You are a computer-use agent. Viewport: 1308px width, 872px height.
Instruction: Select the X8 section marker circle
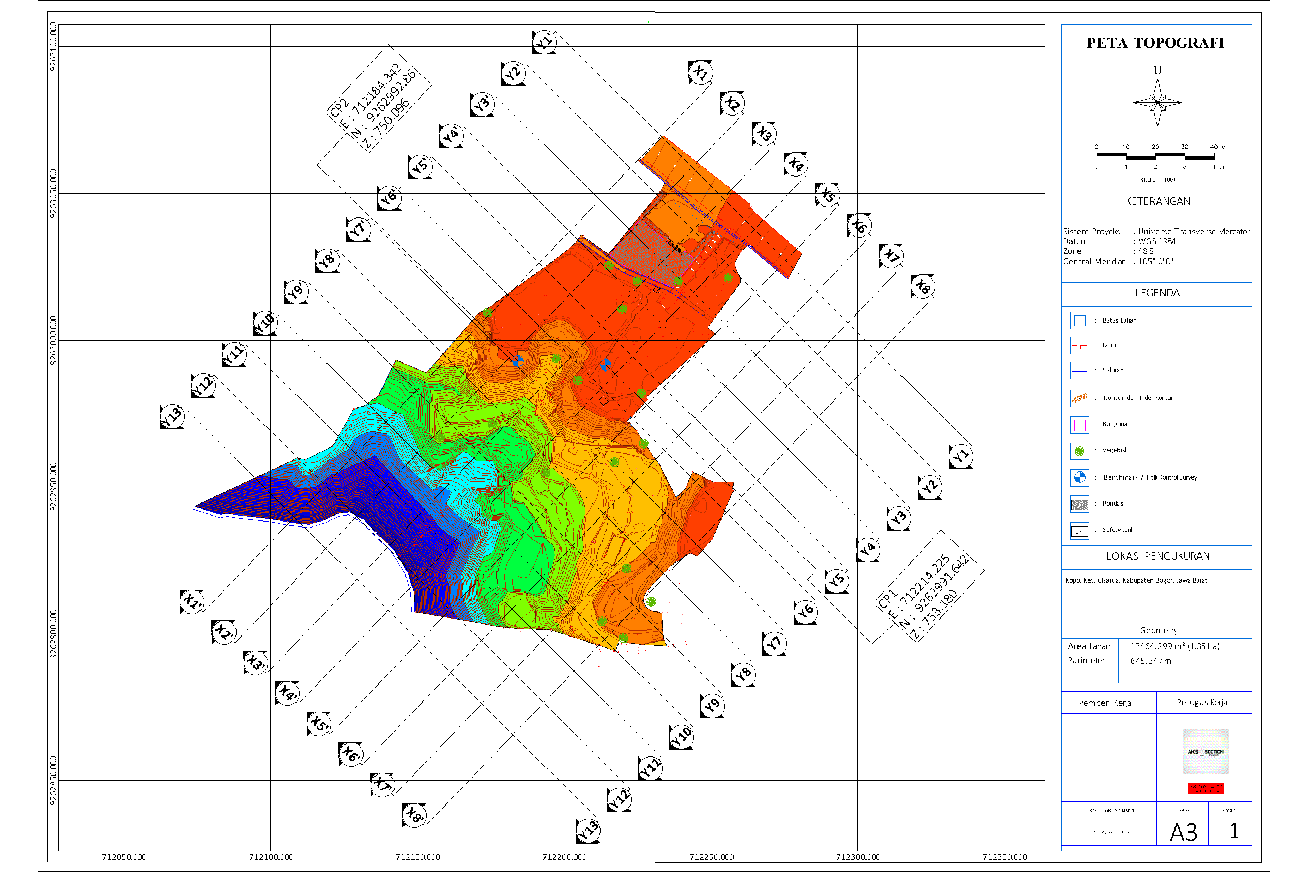(x=923, y=287)
